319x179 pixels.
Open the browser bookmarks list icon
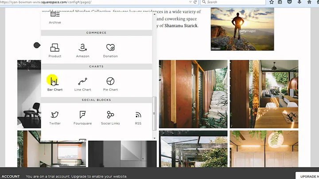[x=280, y=2]
